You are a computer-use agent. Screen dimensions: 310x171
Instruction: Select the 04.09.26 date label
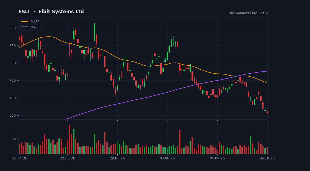217,158
